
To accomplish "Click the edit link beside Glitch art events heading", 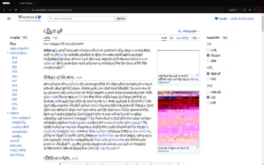I will [74, 158].
